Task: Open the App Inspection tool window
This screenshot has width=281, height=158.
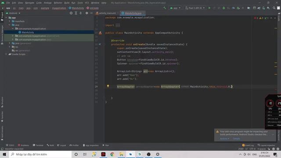Action: pyautogui.click(x=91, y=145)
